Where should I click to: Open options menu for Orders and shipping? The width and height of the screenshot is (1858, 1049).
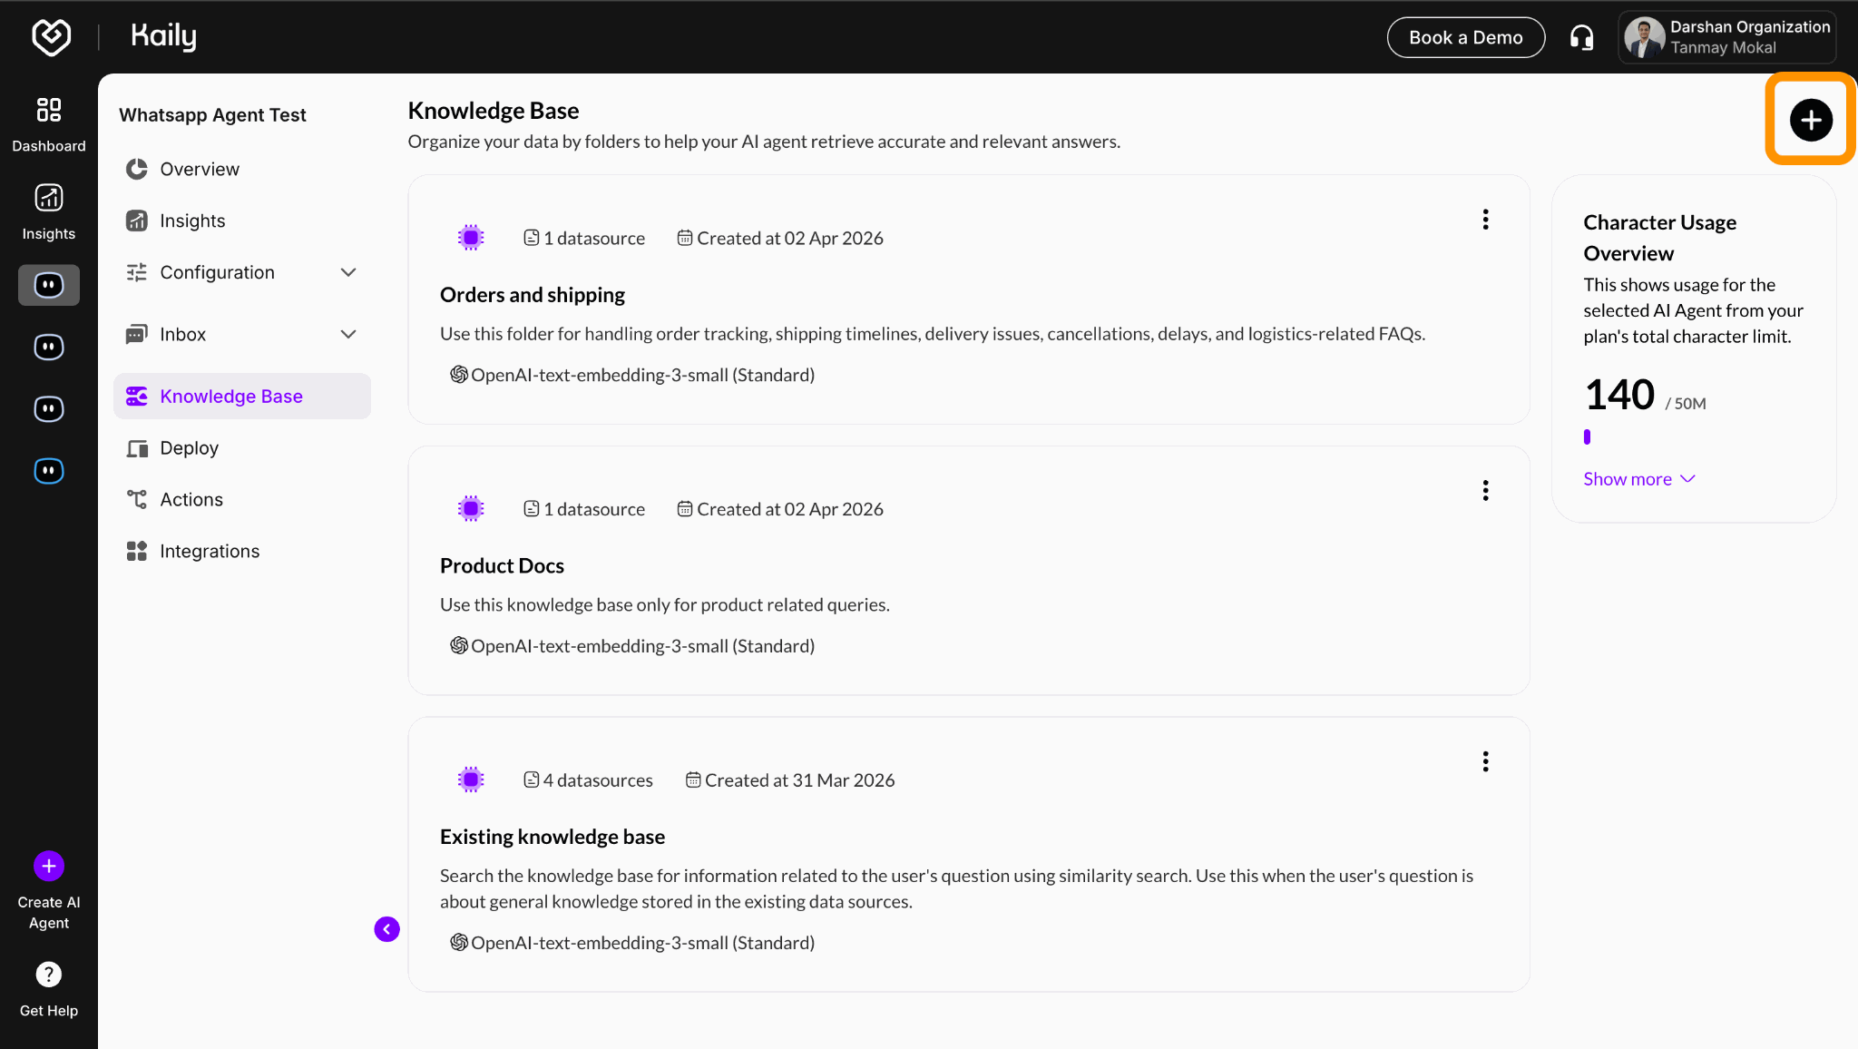[1485, 220]
